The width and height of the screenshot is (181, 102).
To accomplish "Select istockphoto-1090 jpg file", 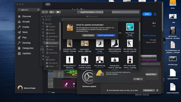I will pyautogui.click(x=70, y=43).
